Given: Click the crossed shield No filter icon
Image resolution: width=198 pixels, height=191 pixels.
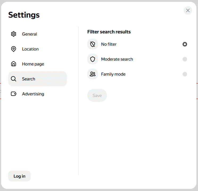Looking at the screenshot, I should [93, 44].
